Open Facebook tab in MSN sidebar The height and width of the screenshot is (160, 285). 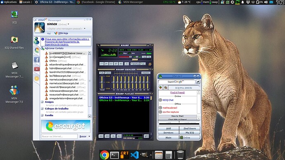point(36,60)
